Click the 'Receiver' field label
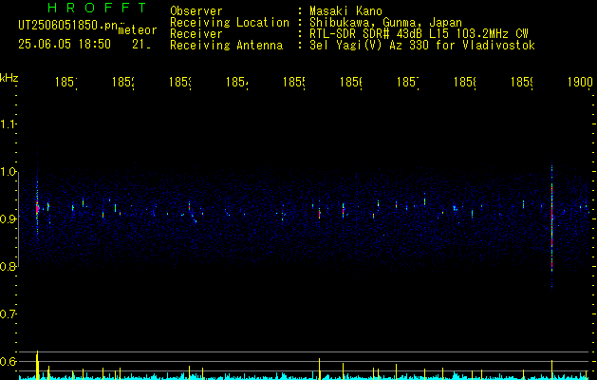The height and width of the screenshot is (380, 597). [196, 34]
